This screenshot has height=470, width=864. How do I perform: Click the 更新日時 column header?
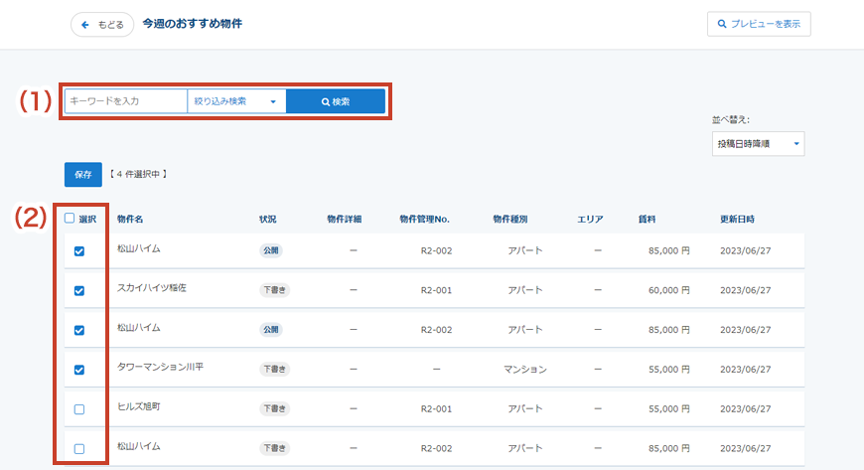tap(737, 219)
